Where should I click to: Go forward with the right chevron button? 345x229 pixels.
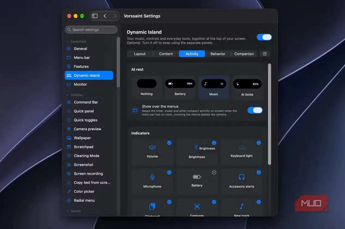pos(115,16)
